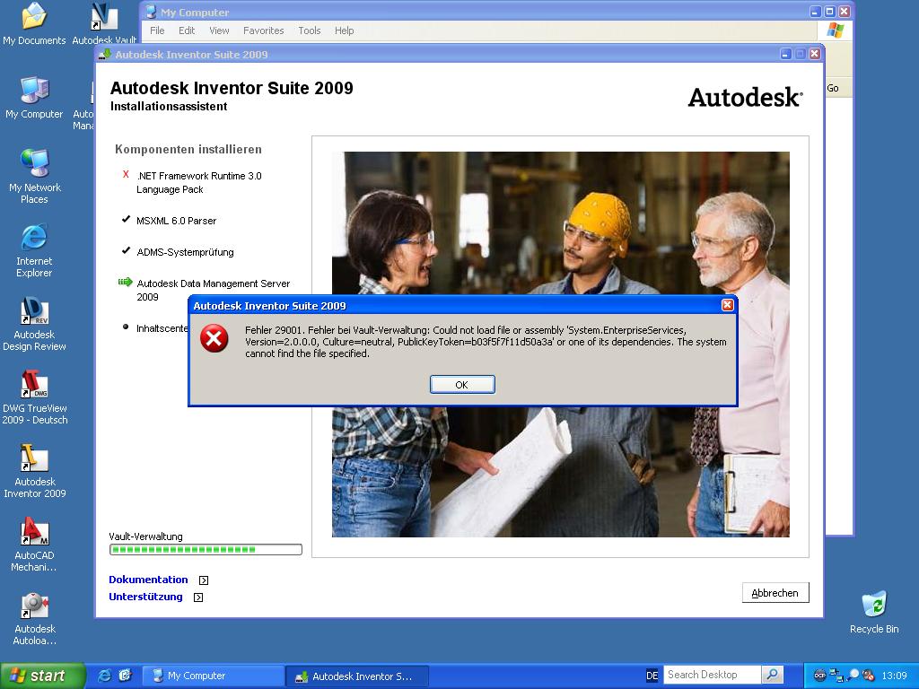Click the "Vault-Verwaltung" status label
This screenshot has width=919, height=689.
[x=146, y=536]
